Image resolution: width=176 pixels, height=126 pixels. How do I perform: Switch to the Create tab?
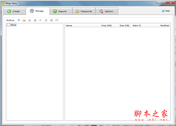[14, 11]
